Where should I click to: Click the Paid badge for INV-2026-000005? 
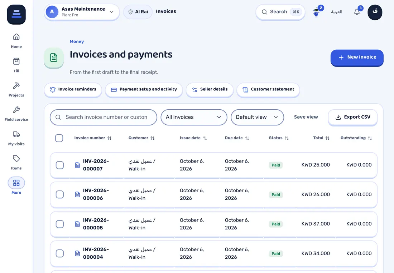coord(276,224)
